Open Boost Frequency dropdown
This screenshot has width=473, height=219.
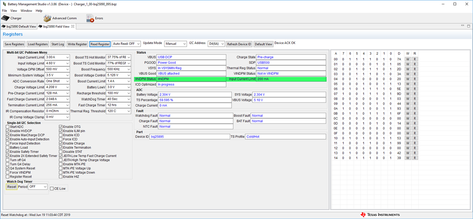point(119,69)
